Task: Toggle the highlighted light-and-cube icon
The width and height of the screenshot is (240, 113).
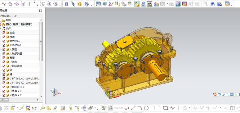Action: click(137, 4)
